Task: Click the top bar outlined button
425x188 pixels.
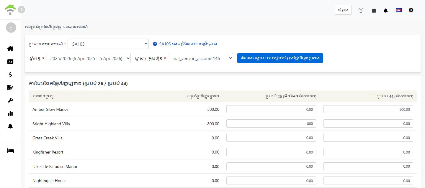Action: tap(343, 10)
